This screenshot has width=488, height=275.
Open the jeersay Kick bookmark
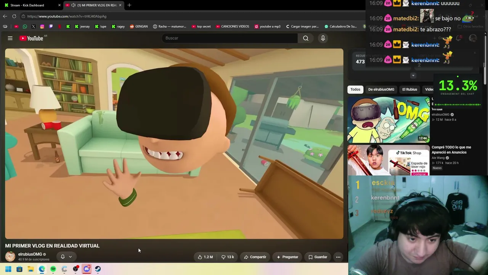coord(82,26)
